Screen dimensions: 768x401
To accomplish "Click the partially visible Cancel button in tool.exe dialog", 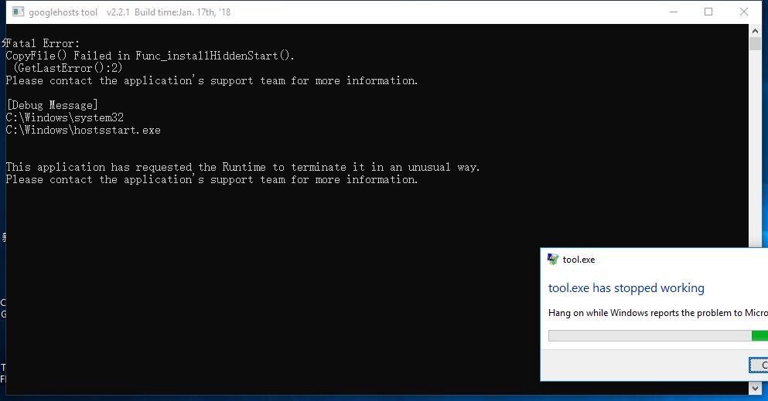I will (759, 365).
